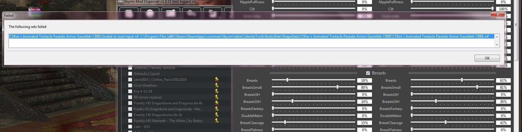This screenshot has width=522, height=132.
Task: Click the right BreastsSSH slider handle
Action: tap(436, 101)
